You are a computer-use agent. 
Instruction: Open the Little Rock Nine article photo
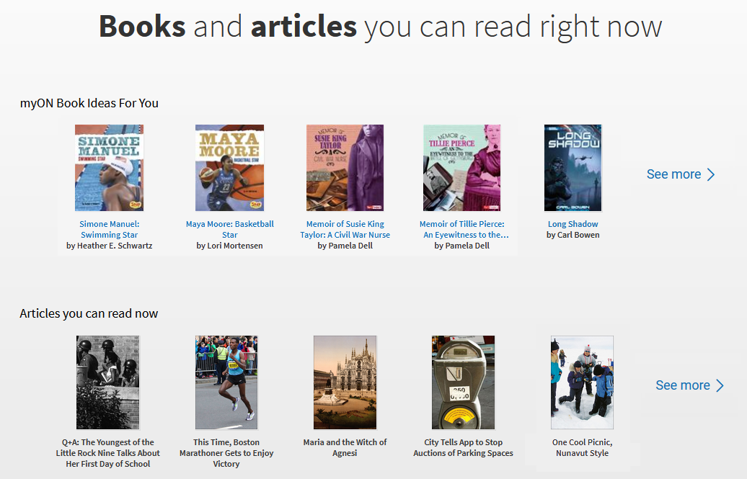tap(108, 382)
